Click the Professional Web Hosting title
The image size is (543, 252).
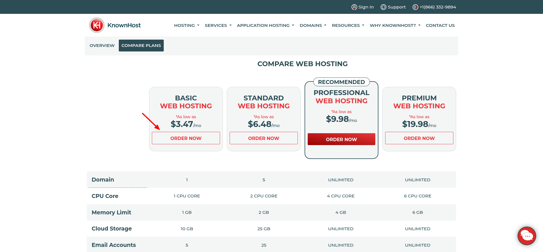tap(341, 97)
